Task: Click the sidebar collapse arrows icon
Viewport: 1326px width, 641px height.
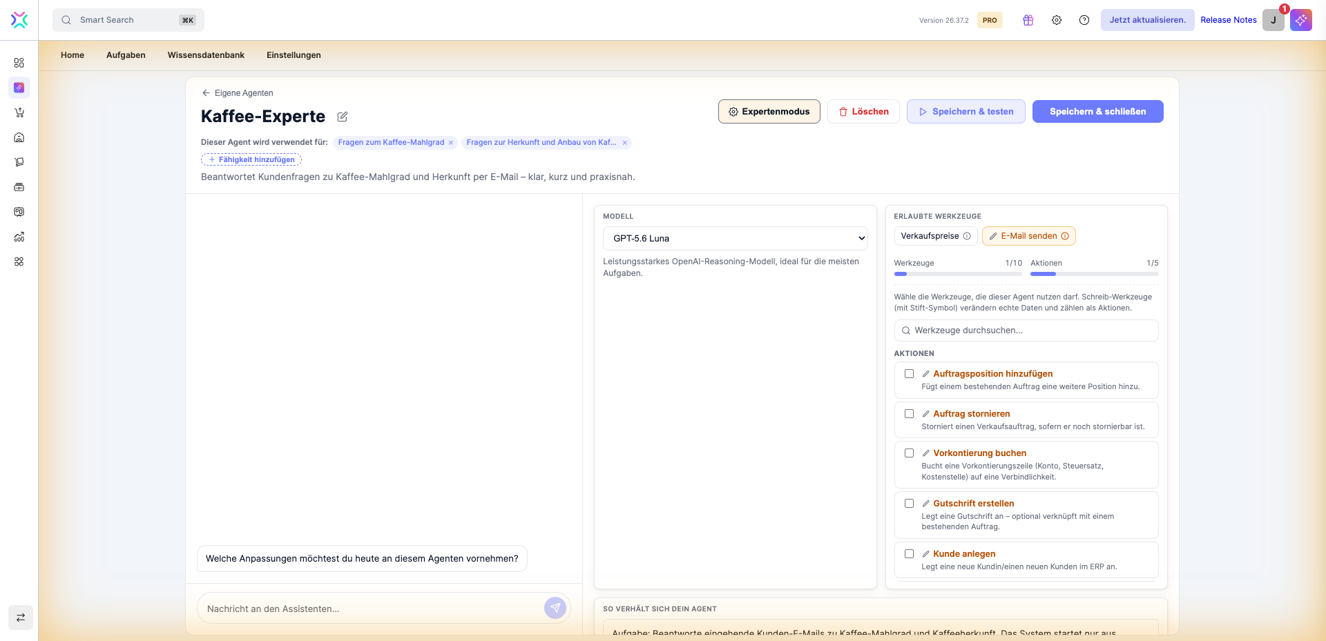Action: [21, 618]
